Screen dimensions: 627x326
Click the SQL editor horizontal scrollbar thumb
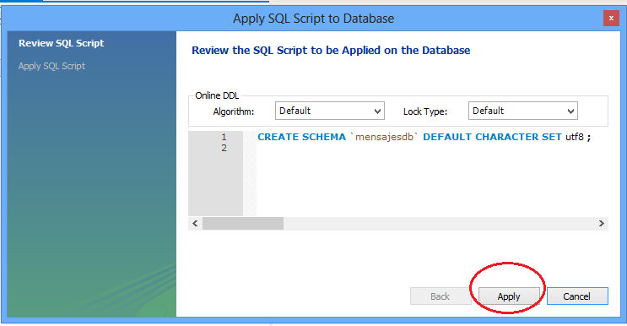click(243, 223)
